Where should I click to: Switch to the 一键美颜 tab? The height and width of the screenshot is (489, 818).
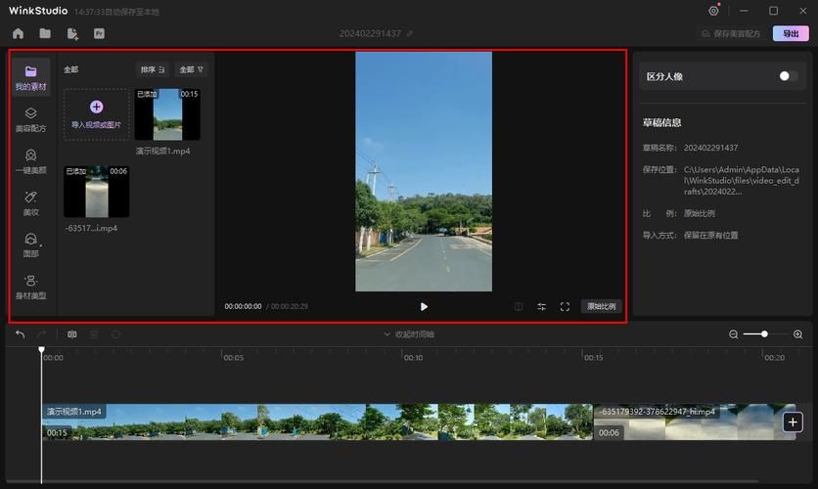point(30,161)
